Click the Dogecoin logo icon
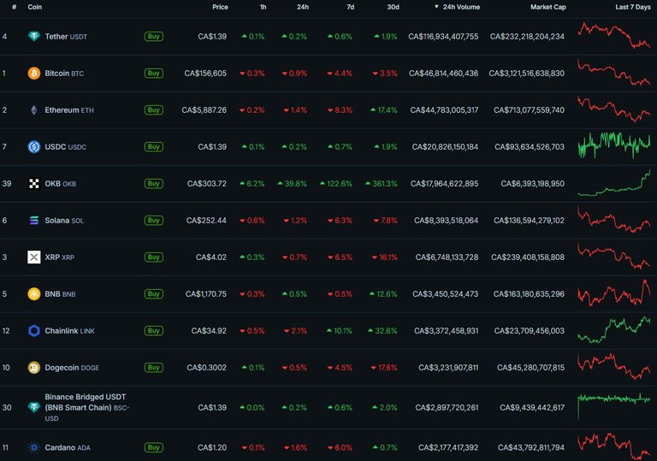 click(x=34, y=368)
